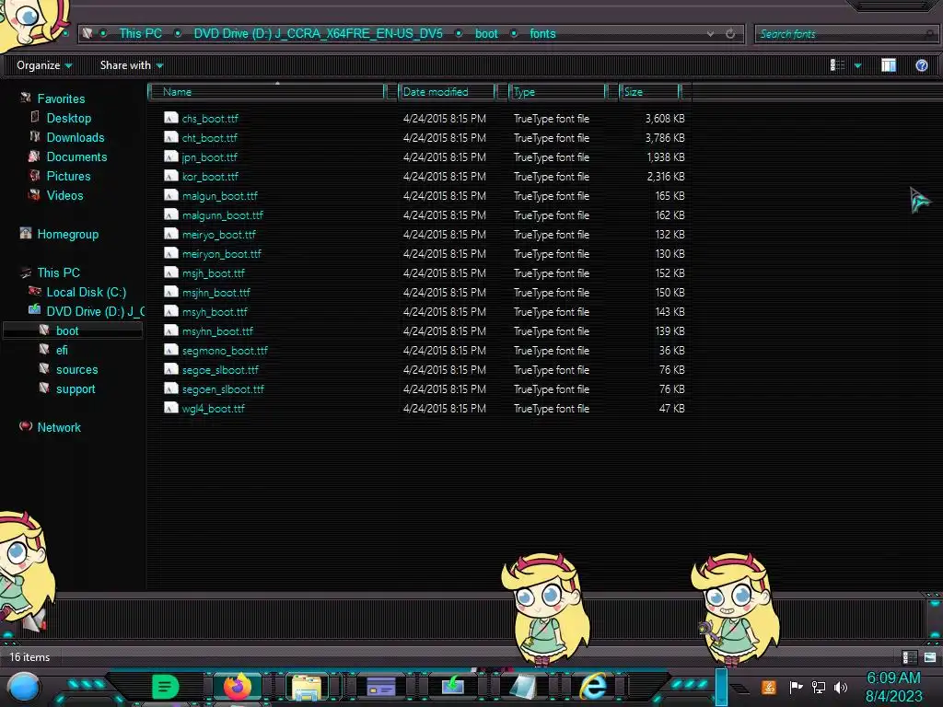Open Desktop in the navigation pane
Image resolution: width=943 pixels, height=707 pixels.
(68, 118)
